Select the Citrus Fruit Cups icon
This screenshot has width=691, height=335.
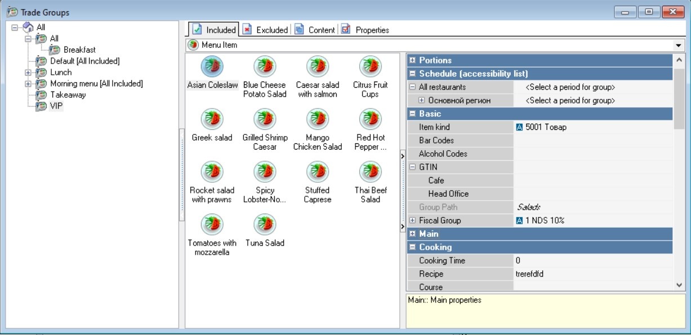pyautogui.click(x=371, y=67)
